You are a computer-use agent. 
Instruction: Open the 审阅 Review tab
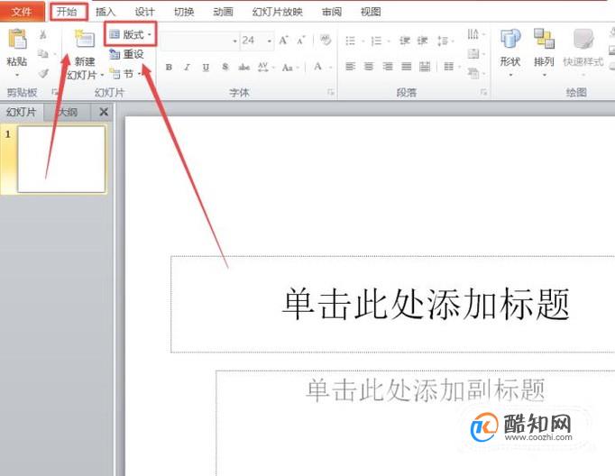[332, 12]
